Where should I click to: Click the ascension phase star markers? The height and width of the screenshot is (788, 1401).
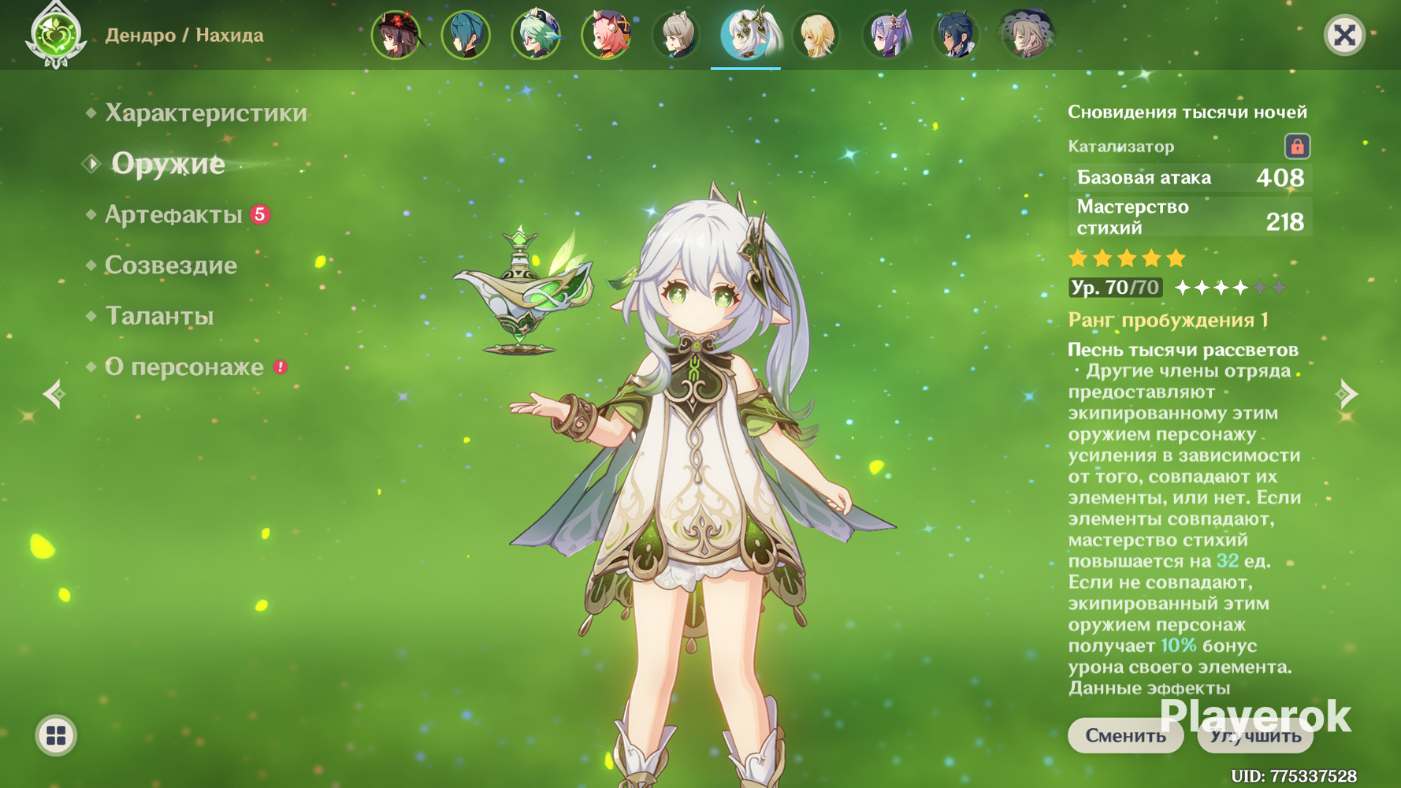point(1230,288)
